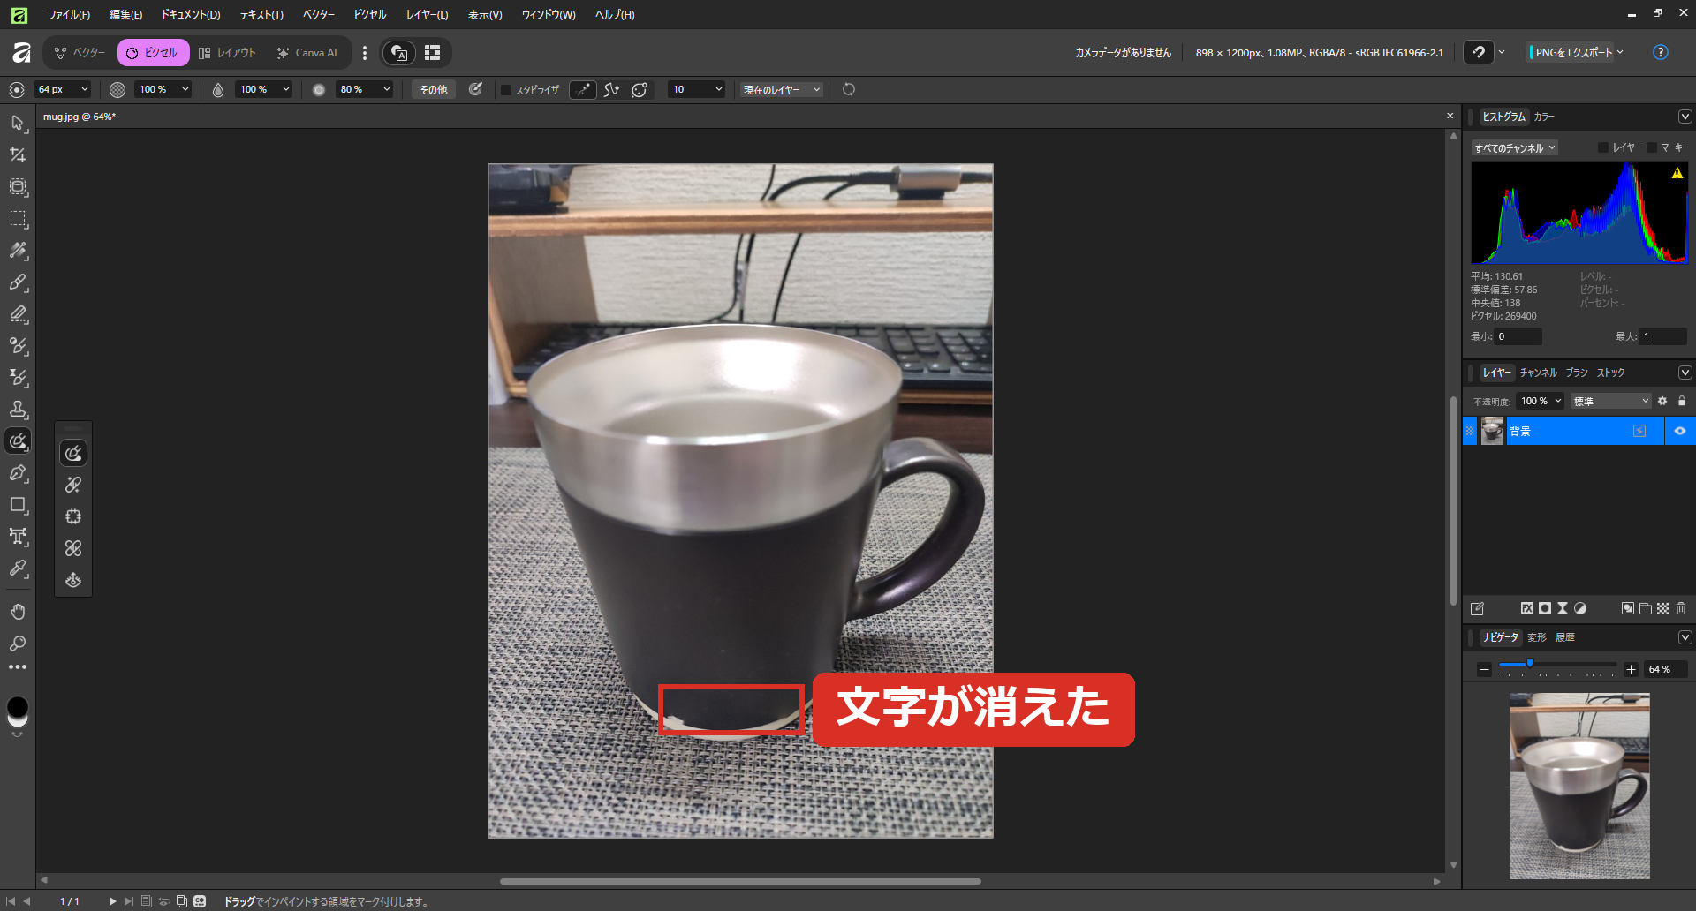
Task: Click the PNGをエクスポート button
Action: [1572, 52]
